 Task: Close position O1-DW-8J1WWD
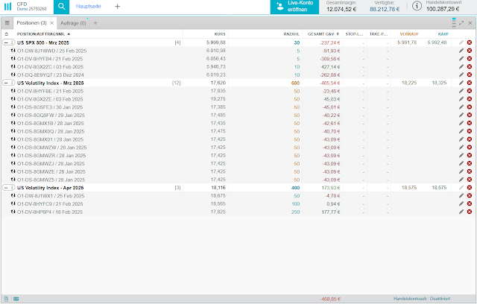(470, 51)
